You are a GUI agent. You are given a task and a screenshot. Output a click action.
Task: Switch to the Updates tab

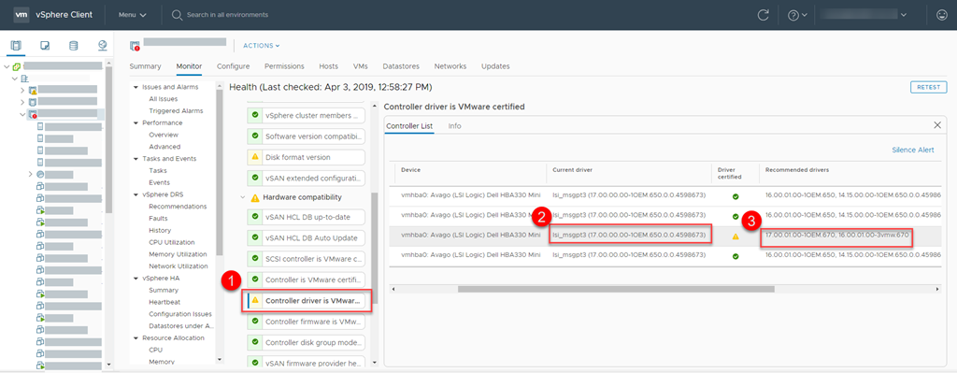tap(495, 66)
